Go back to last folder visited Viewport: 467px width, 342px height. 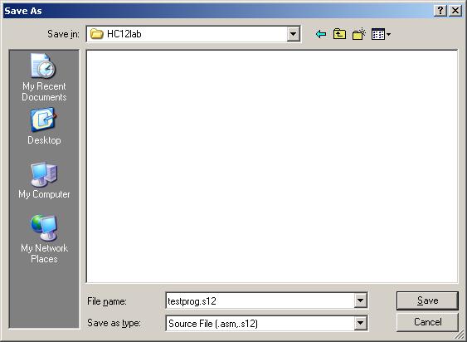[321, 34]
